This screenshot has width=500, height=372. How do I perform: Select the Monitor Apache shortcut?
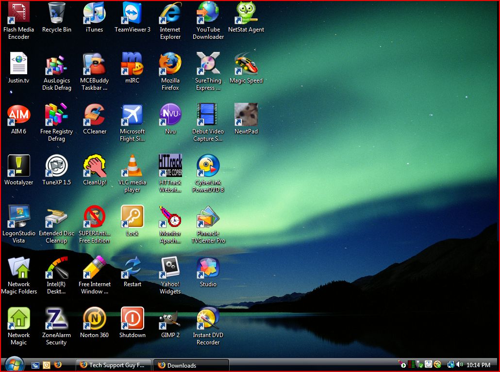(x=170, y=216)
